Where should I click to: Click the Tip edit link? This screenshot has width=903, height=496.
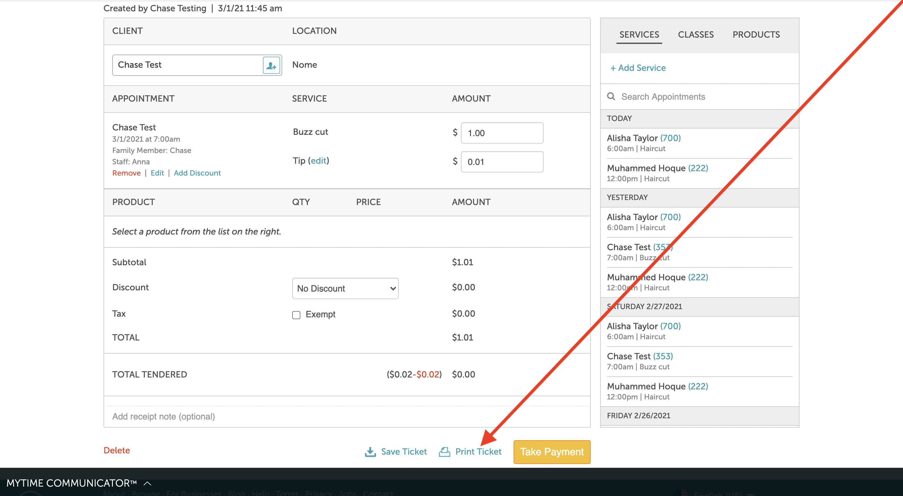click(x=318, y=161)
